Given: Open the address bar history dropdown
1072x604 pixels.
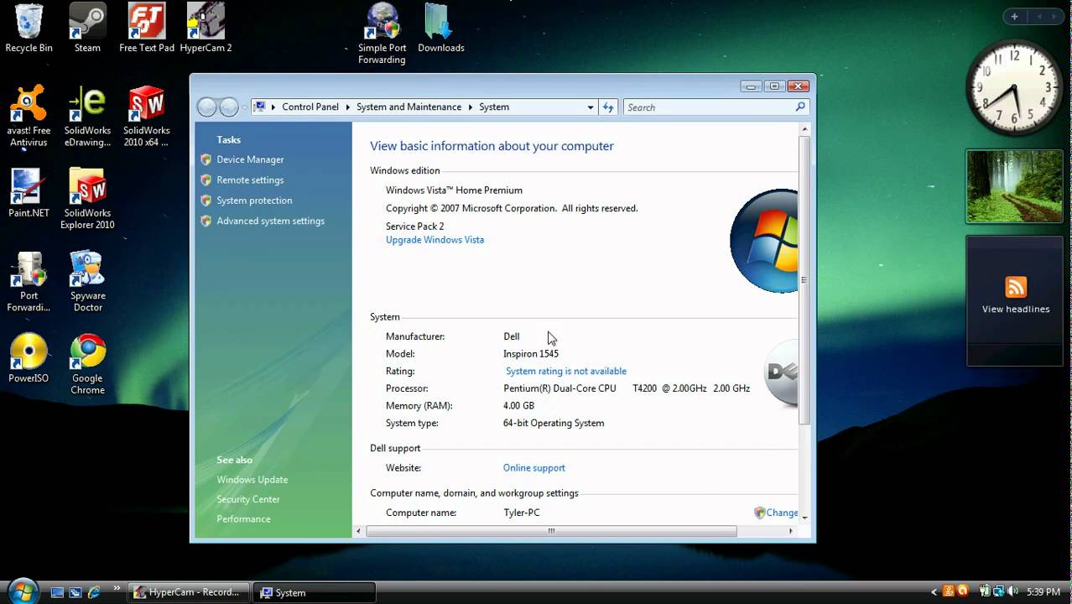Looking at the screenshot, I should (591, 107).
